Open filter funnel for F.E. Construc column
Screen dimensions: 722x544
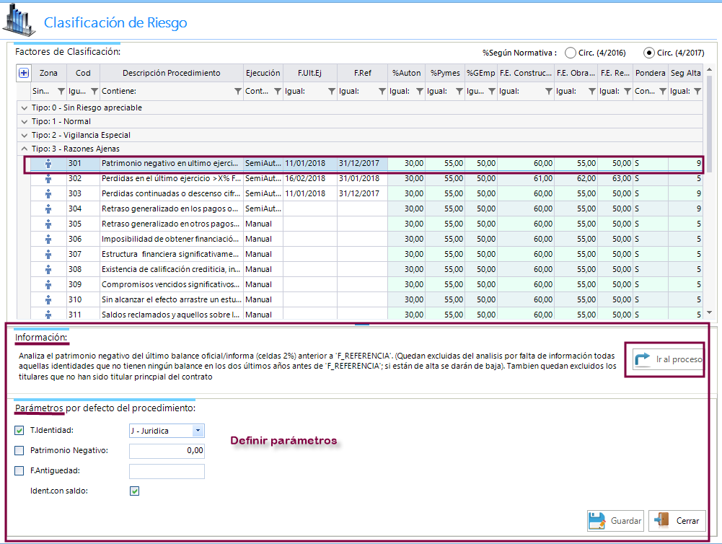pos(548,91)
